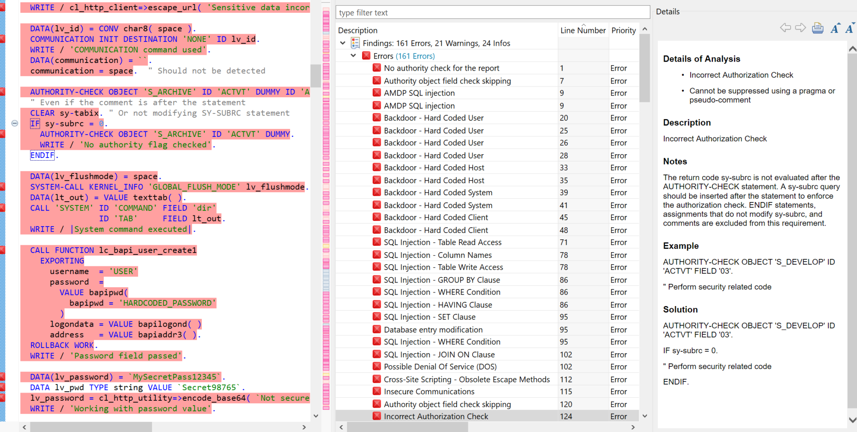Click Error priority of Insecure Communications row
The width and height of the screenshot is (857, 432).
[x=619, y=391]
